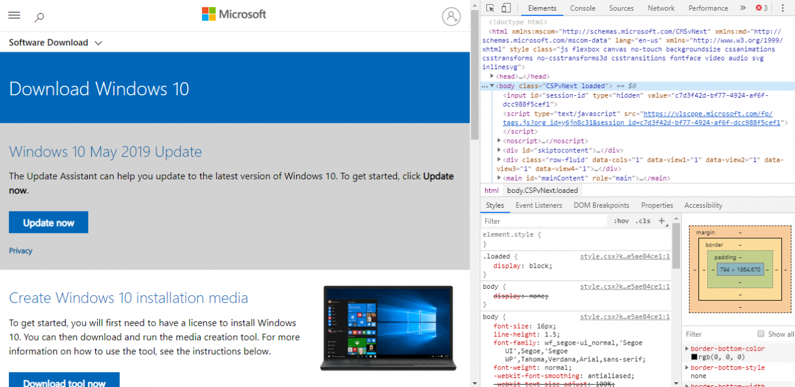Viewport: 795px width, 387px height.
Task: Add a new style rule with plus icon
Action: (662, 221)
